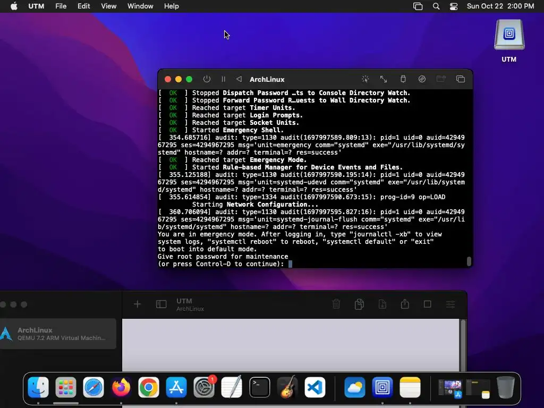Click the terminal window scrollbar thumb

coord(469,261)
